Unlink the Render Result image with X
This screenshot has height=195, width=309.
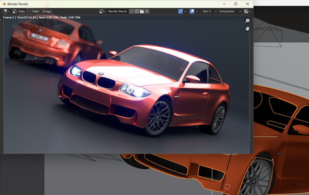click(x=147, y=11)
